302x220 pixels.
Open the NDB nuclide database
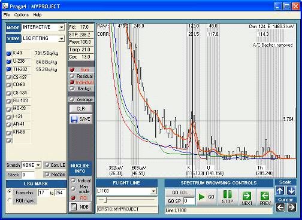(x=80, y=207)
